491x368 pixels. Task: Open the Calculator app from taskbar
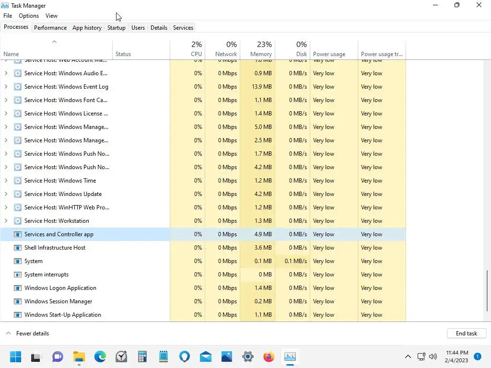(142, 356)
